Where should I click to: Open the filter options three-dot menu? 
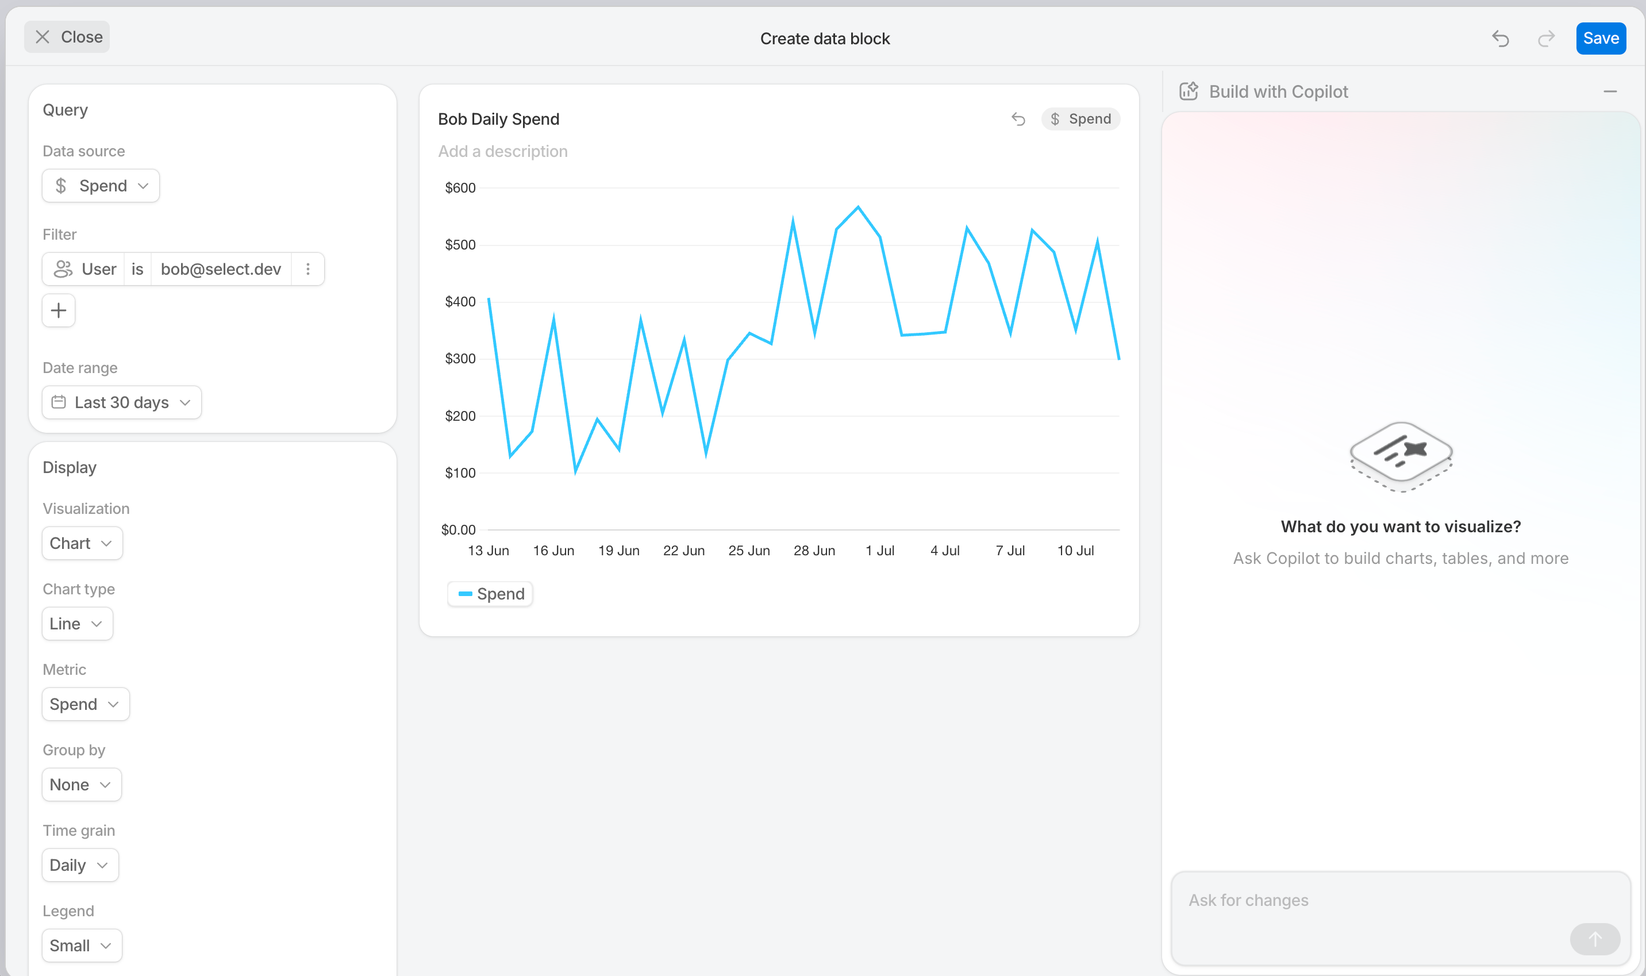(307, 269)
